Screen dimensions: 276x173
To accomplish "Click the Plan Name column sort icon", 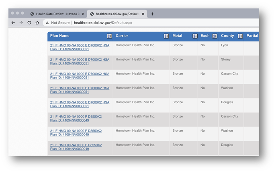I will tap(109, 36).
